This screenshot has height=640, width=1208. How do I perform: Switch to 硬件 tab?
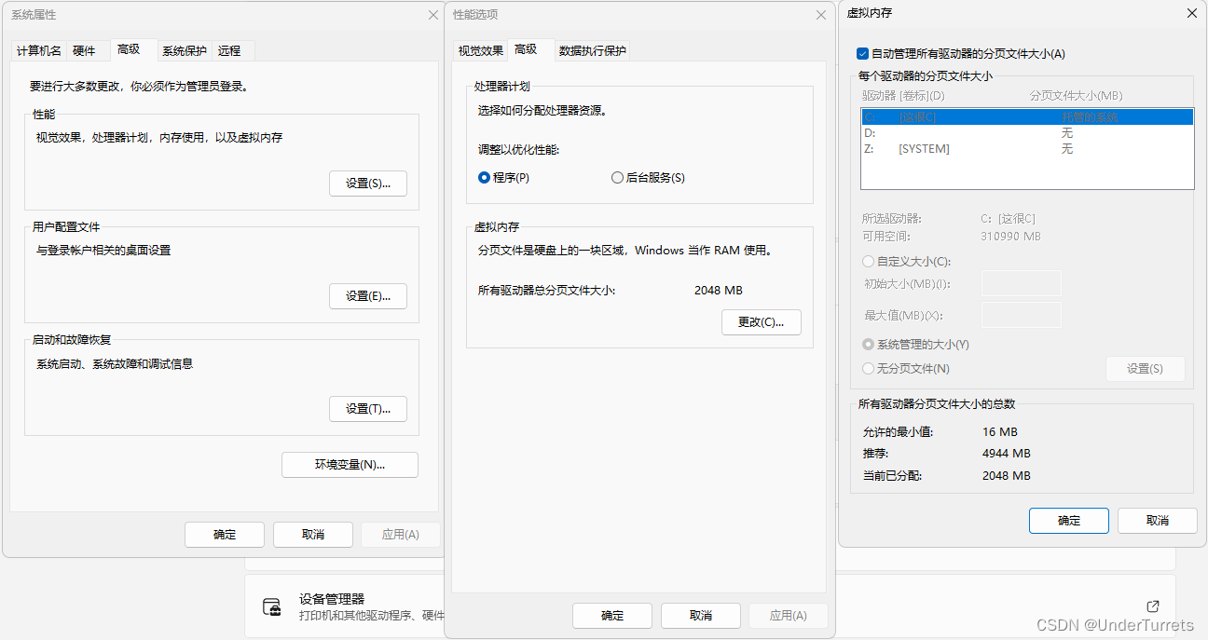[84, 51]
